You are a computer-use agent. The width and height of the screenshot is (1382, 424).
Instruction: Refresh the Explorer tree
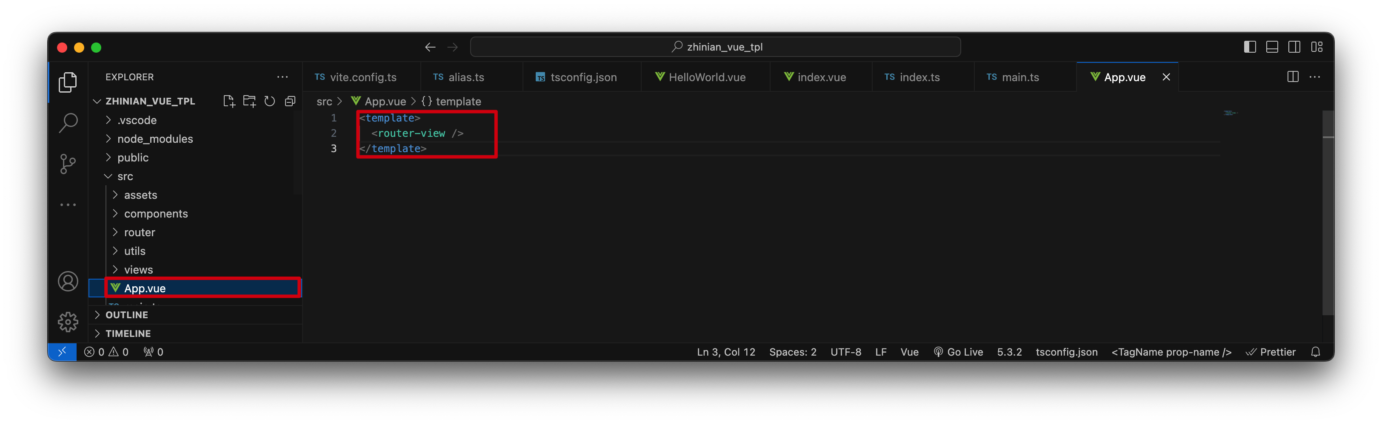pyautogui.click(x=270, y=101)
